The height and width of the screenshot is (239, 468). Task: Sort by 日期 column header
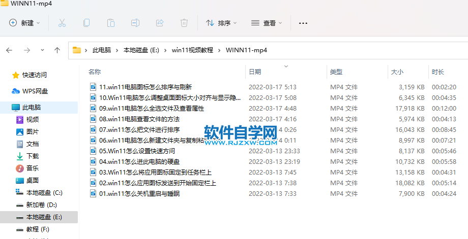[x=255, y=72]
